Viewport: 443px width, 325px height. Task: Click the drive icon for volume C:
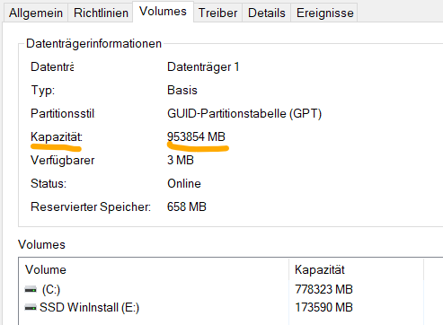[31, 289]
